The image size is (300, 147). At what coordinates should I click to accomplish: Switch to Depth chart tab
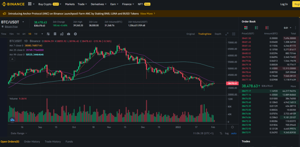(x=218, y=34)
